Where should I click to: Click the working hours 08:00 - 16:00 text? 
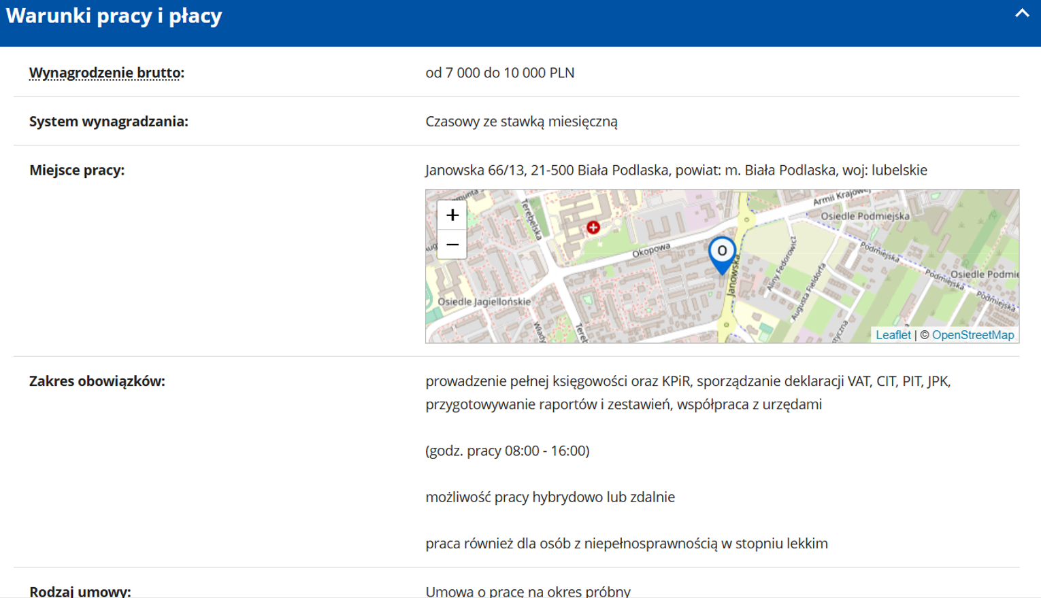507,451
